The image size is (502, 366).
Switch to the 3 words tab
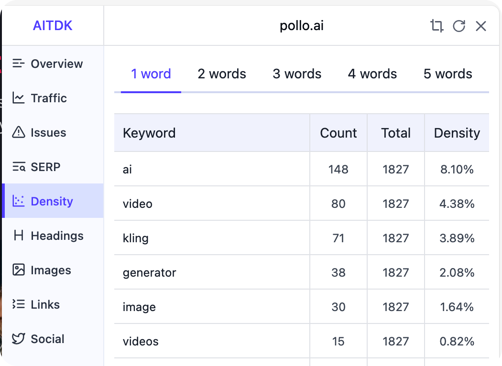(297, 74)
